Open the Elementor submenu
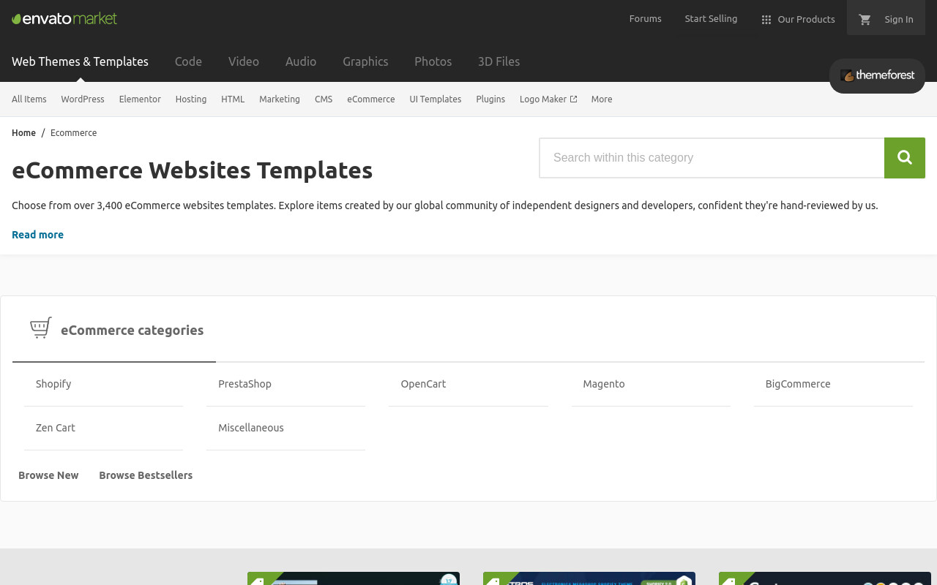The image size is (937, 585). 140,99
